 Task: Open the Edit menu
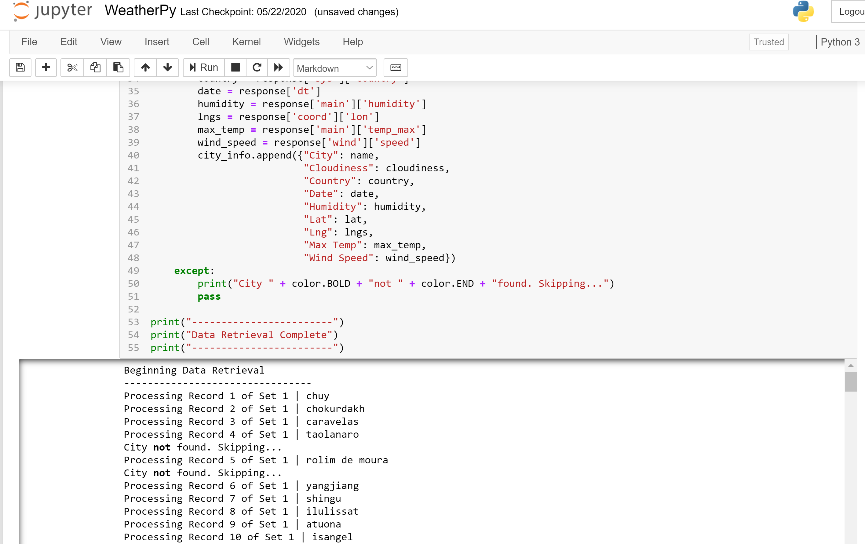click(69, 42)
